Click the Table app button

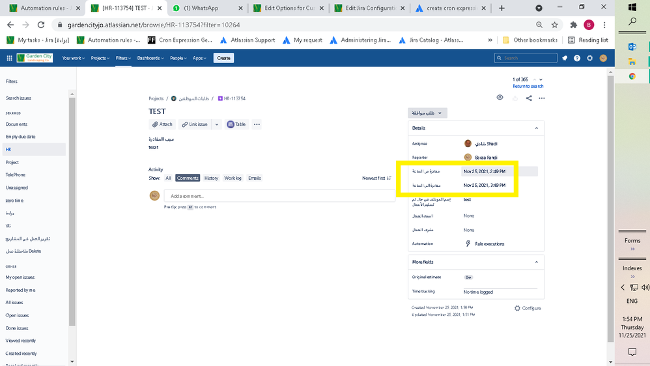(236, 124)
